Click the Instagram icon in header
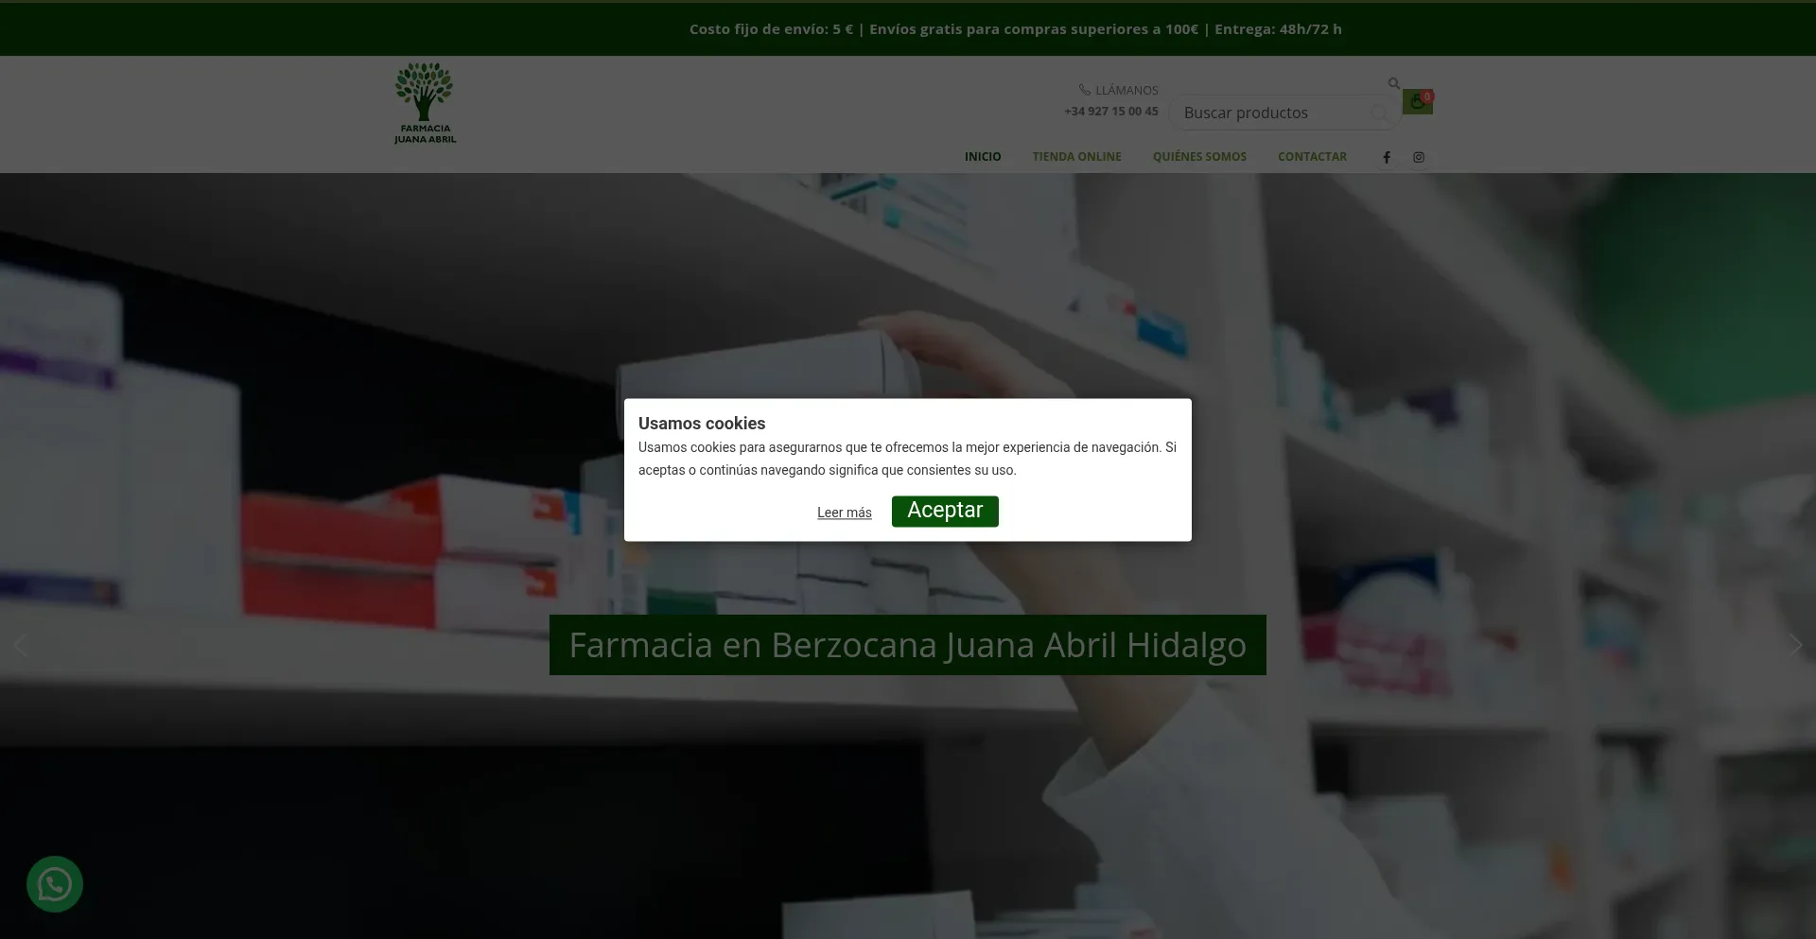 [x=1419, y=157]
